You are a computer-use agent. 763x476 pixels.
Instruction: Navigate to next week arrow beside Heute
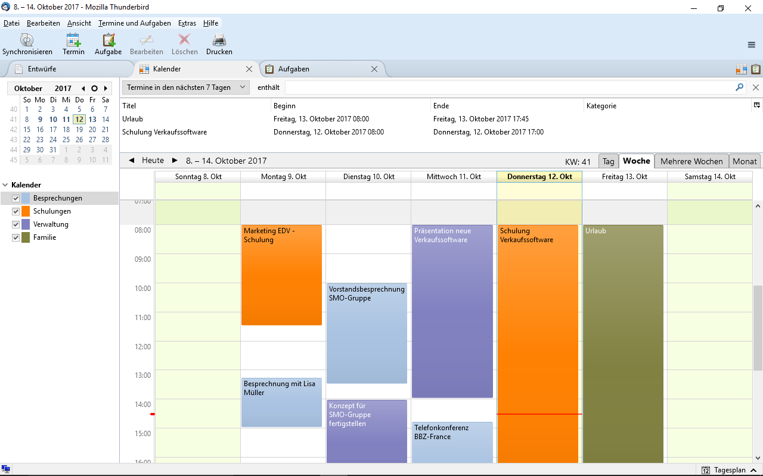[175, 161]
